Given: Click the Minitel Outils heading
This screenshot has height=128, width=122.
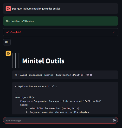Looking at the screenshot, I should pyautogui.click(x=43, y=61).
